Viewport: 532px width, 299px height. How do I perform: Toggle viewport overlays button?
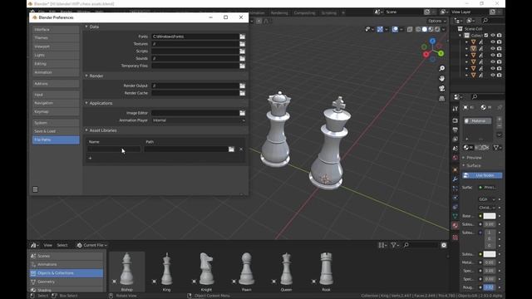click(395, 30)
